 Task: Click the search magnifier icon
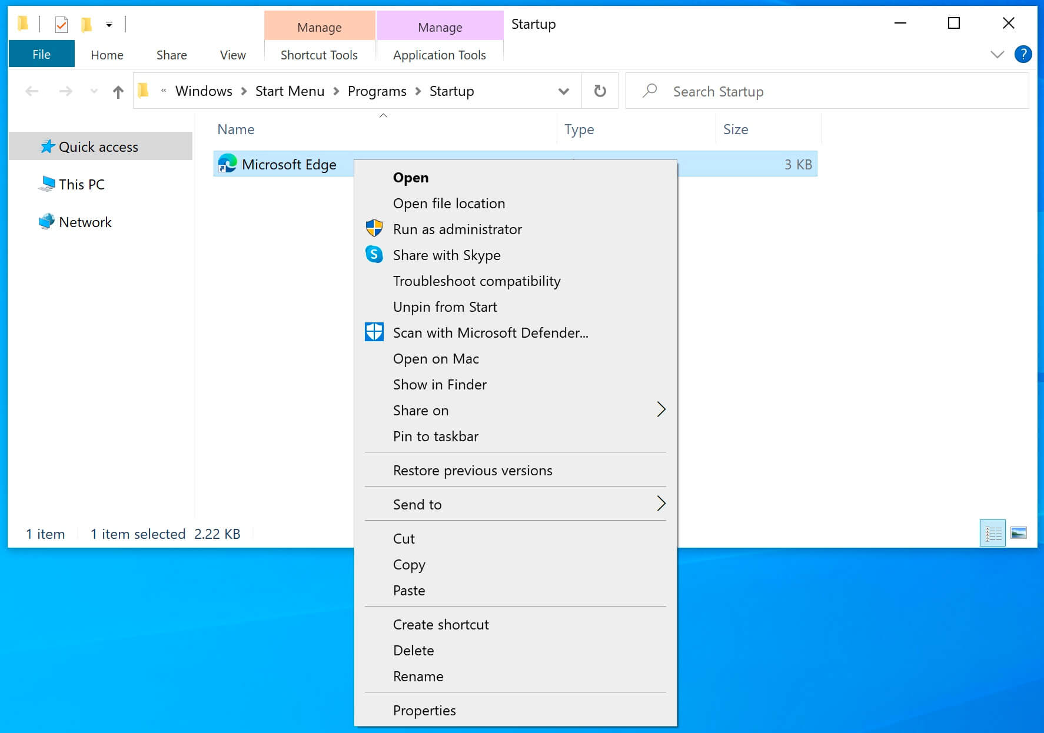[x=650, y=91]
